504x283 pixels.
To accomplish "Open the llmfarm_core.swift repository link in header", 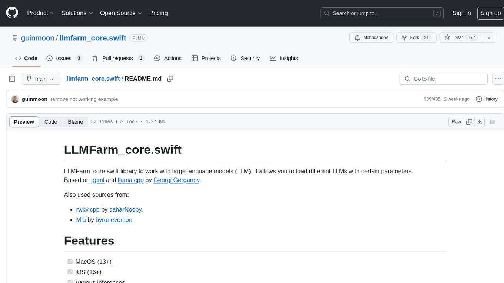I will pyautogui.click(x=93, y=38).
